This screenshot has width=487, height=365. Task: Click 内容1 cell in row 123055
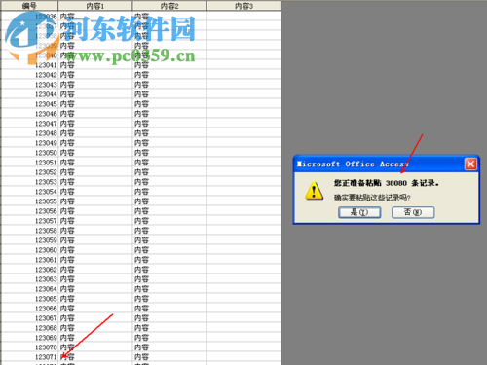95,201
